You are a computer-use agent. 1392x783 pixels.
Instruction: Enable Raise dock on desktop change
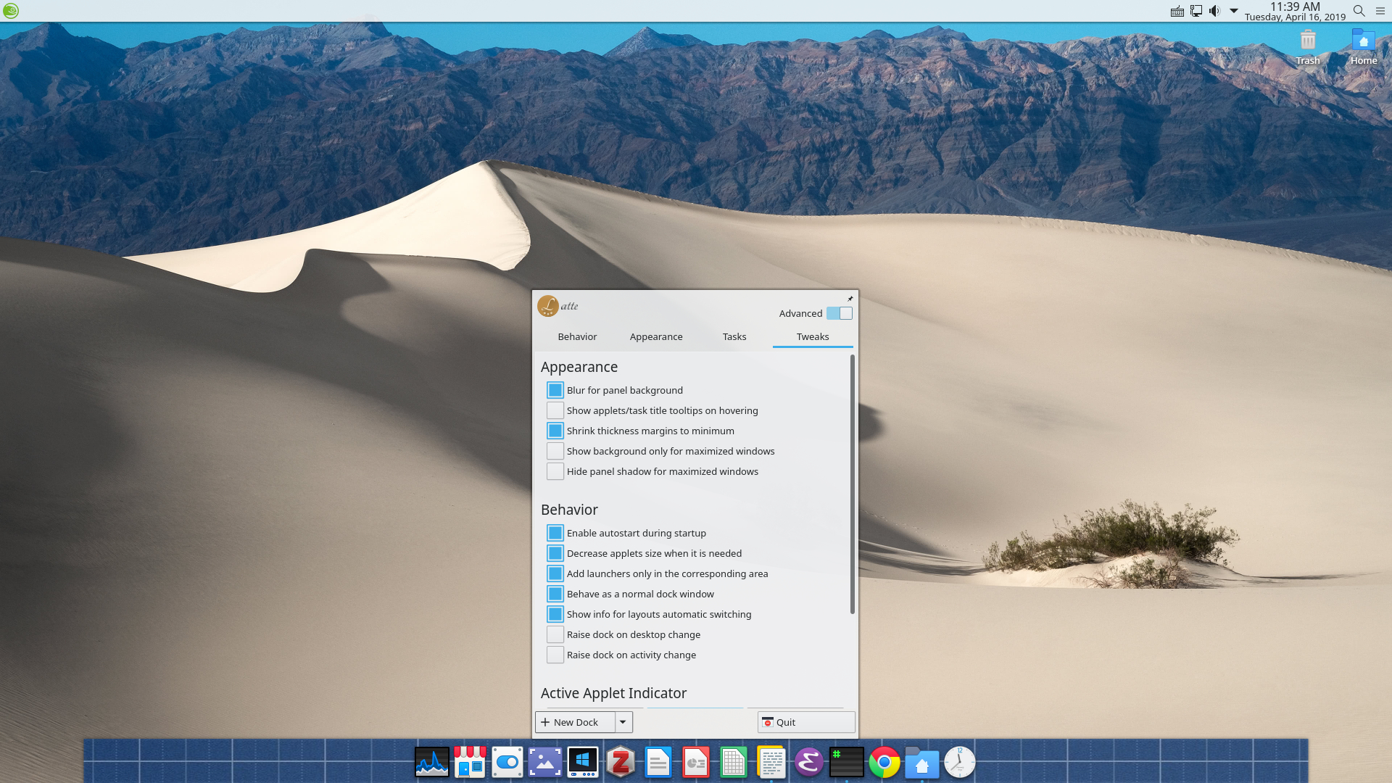pyautogui.click(x=555, y=634)
